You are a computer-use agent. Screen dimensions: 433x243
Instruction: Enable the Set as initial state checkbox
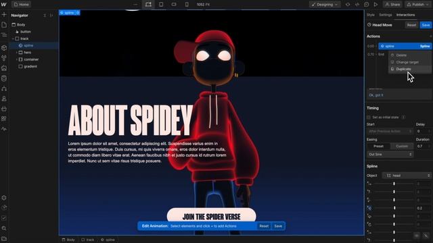[369, 117]
